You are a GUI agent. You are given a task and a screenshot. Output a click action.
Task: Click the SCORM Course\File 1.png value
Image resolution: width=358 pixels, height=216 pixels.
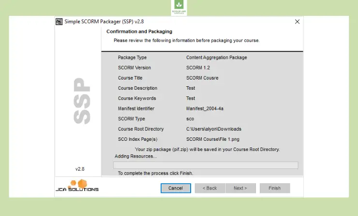pyautogui.click(x=213, y=139)
